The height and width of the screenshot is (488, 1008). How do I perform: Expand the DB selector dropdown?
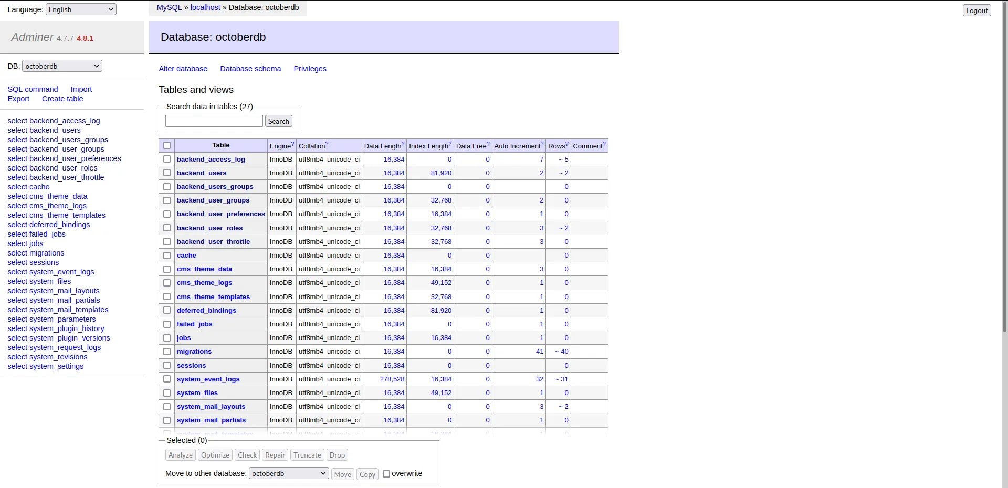62,66
